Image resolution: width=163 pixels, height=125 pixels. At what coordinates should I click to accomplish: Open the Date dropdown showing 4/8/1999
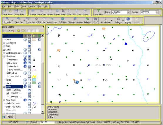click(128, 12)
